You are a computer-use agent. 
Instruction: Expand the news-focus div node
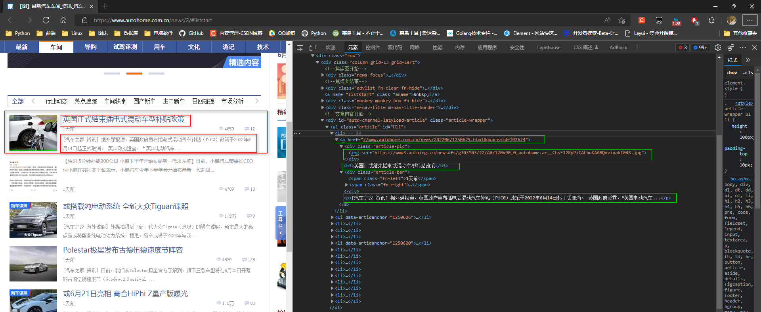pos(323,75)
